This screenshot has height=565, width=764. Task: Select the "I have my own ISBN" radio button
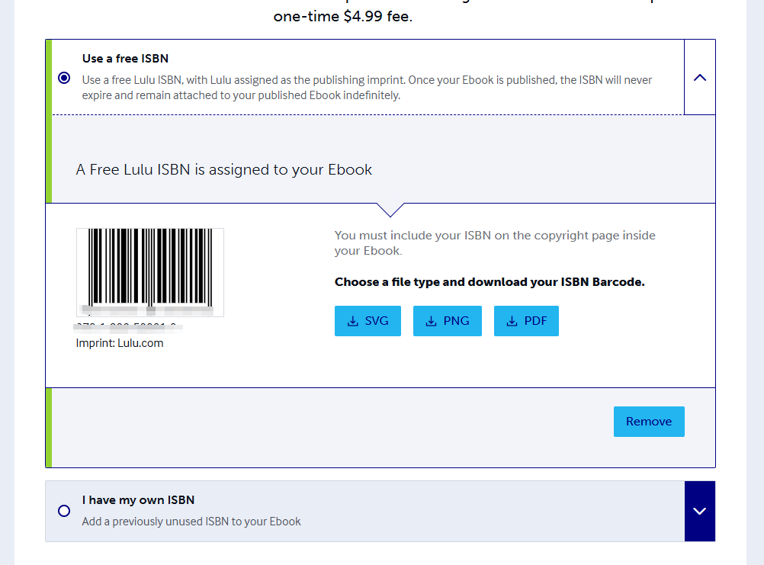(64, 511)
